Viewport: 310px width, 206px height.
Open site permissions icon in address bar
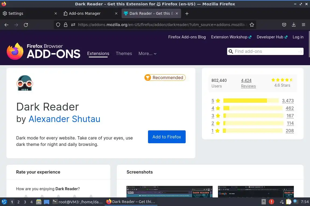click(73, 25)
